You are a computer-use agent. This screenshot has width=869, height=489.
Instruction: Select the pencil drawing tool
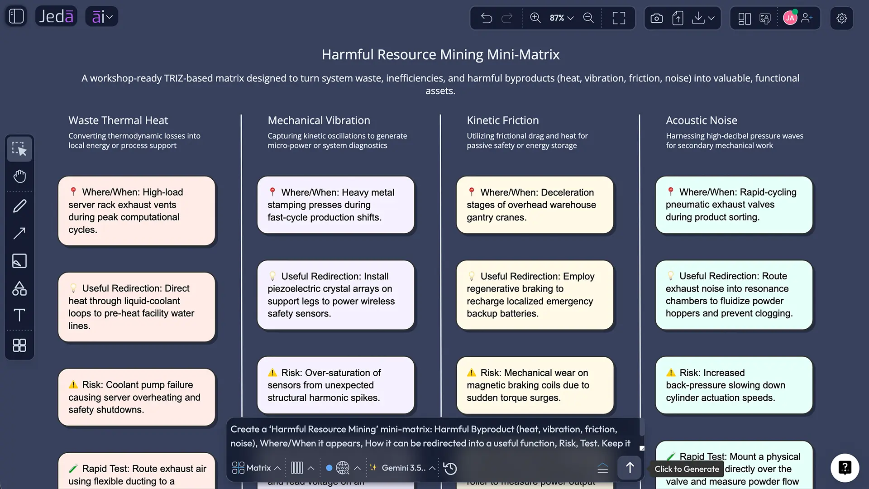coord(19,206)
